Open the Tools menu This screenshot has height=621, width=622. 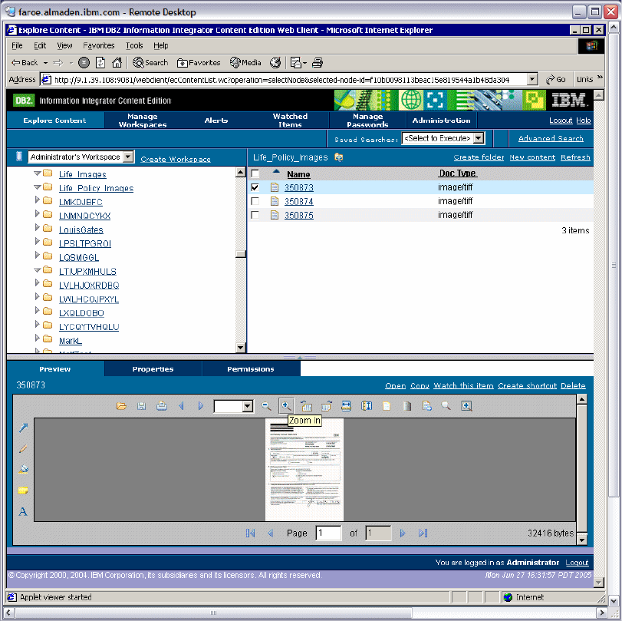[x=134, y=45]
